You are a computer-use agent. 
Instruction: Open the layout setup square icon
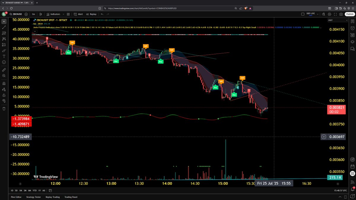(303, 14)
